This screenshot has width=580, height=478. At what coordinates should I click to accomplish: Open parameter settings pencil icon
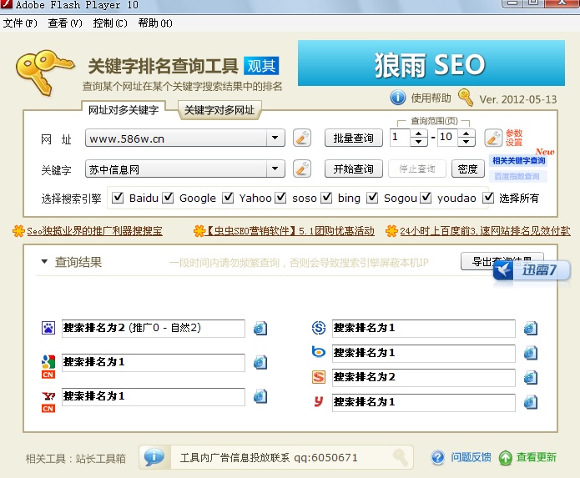pos(493,138)
